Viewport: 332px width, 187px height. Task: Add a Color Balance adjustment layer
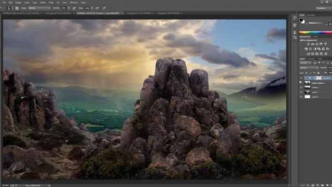click(310, 49)
